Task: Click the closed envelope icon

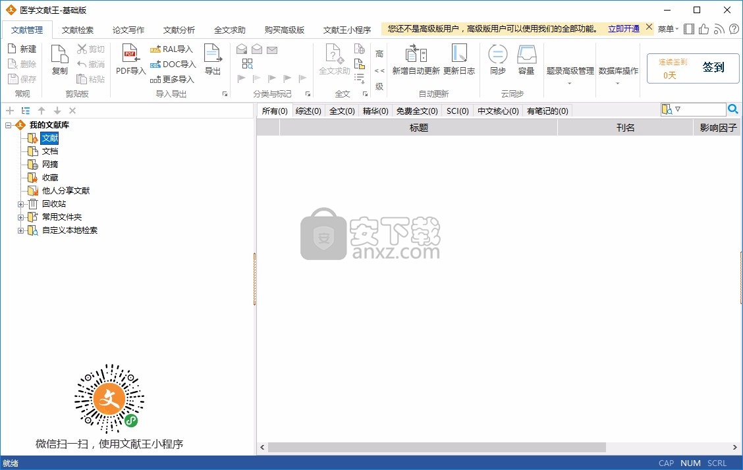Action: coord(272,49)
